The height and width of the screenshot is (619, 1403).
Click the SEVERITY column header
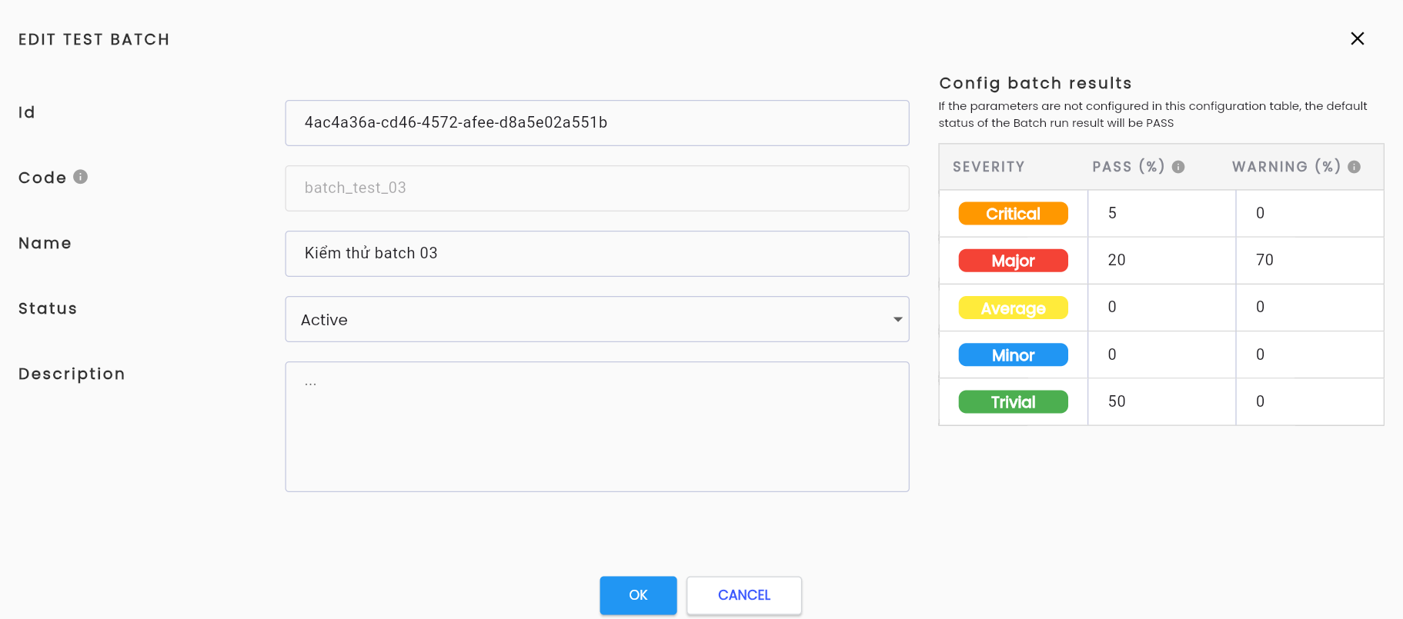989,167
